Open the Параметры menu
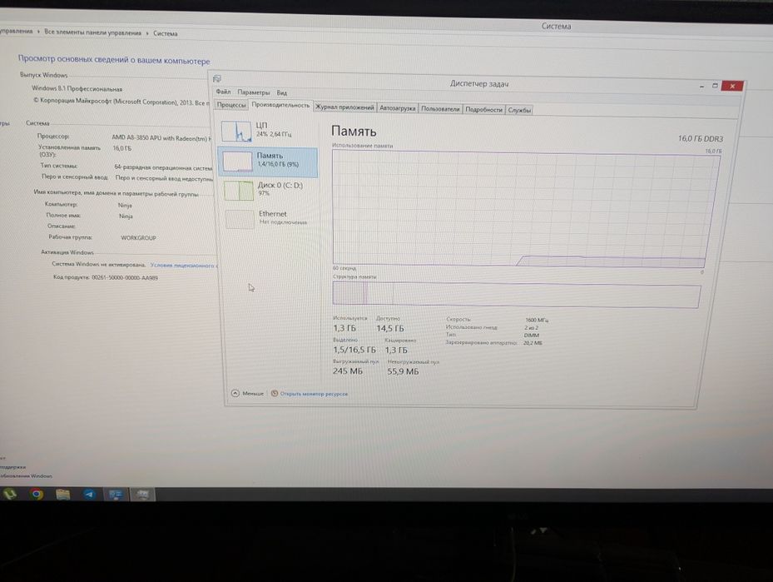Image resolution: width=773 pixels, height=582 pixels. [x=254, y=92]
